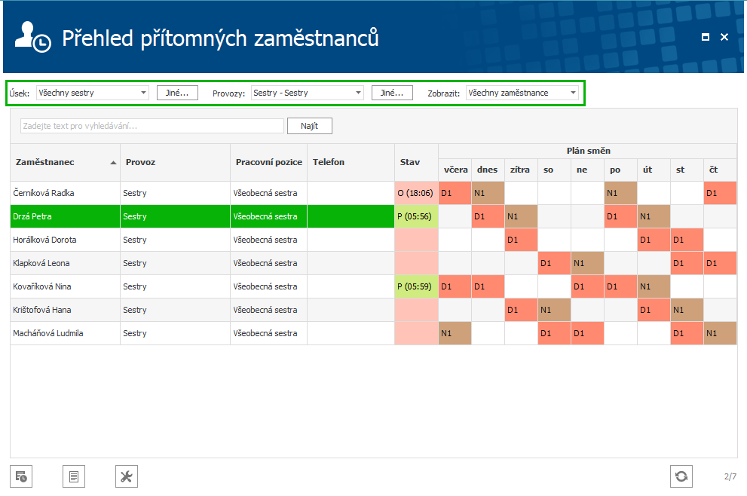Viewport: 747px width, 496px height.
Task: Select employee row Kovaříková Nina
Action: tap(374, 286)
